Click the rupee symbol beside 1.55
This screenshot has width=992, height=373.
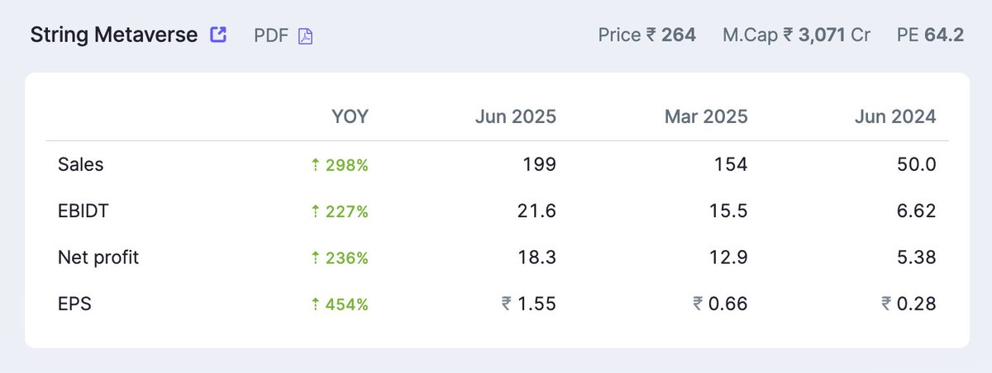507,305
